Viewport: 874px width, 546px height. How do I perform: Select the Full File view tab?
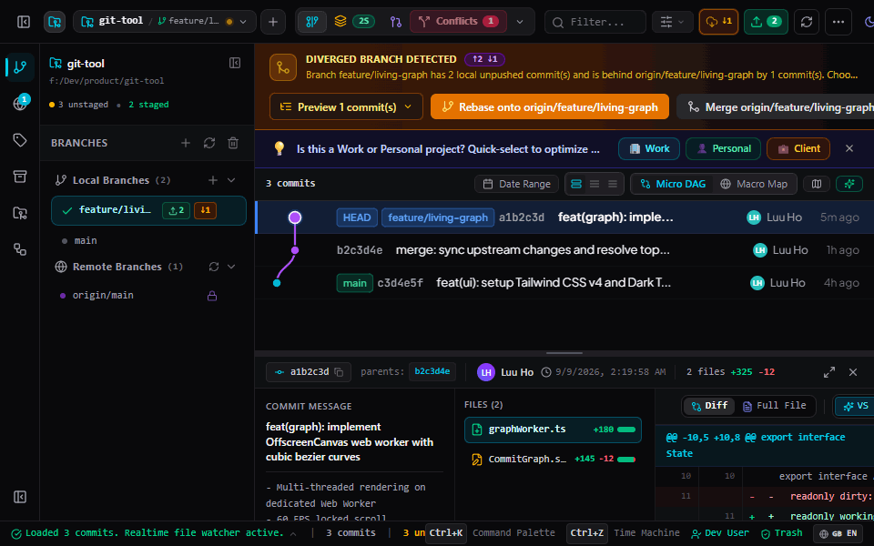tap(775, 406)
